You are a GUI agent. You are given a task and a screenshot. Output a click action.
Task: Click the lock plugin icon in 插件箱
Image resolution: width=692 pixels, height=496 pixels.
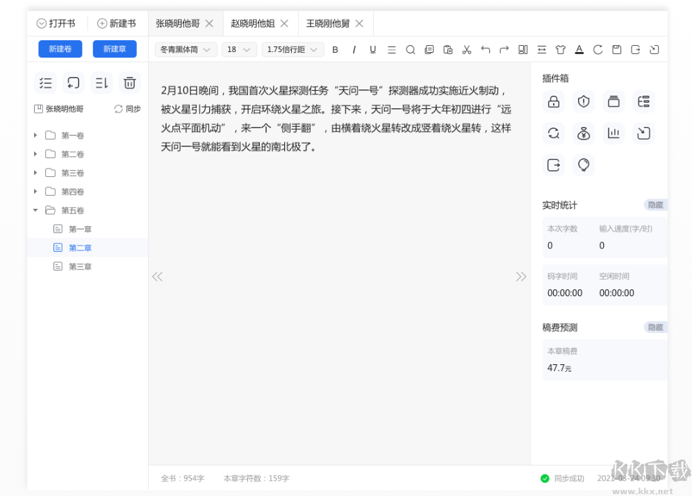[x=553, y=101]
